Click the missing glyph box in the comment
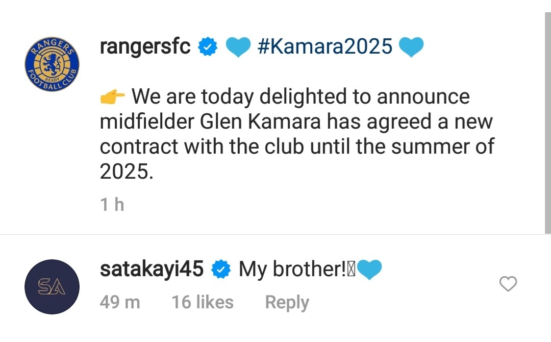This screenshot has width=551, height=342. tap(352, 270)
